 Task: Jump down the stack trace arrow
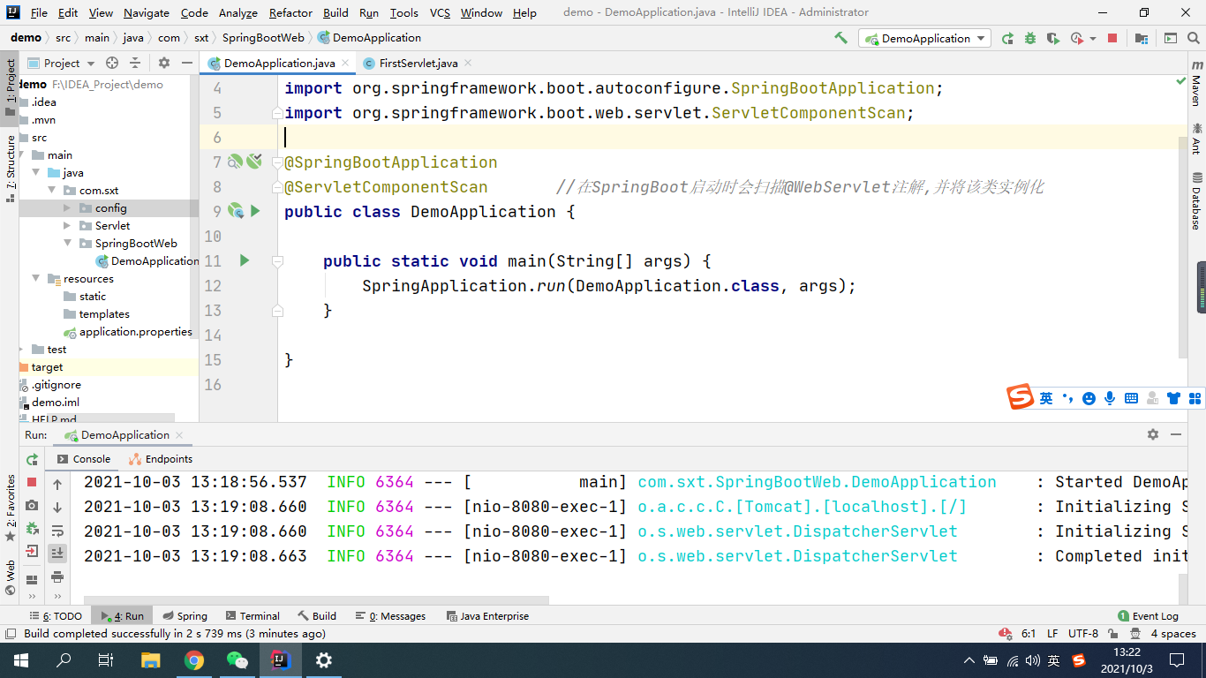pyautogui.click(x=57, y=507)
